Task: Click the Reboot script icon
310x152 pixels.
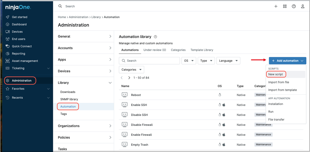Action: click(x=125, y=95)
